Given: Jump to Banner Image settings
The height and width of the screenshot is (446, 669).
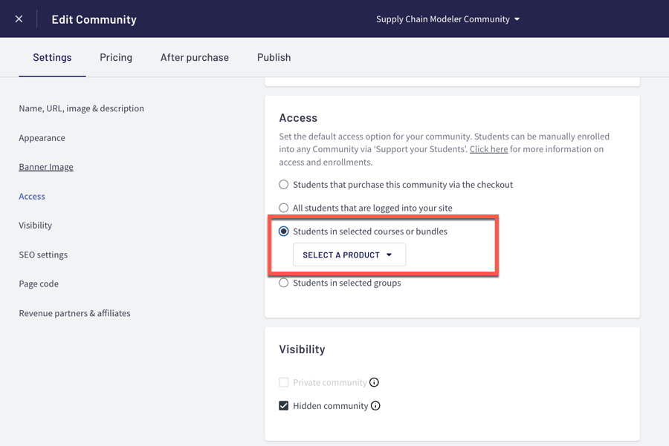Looking at the screenshot, I should (46, 167).
